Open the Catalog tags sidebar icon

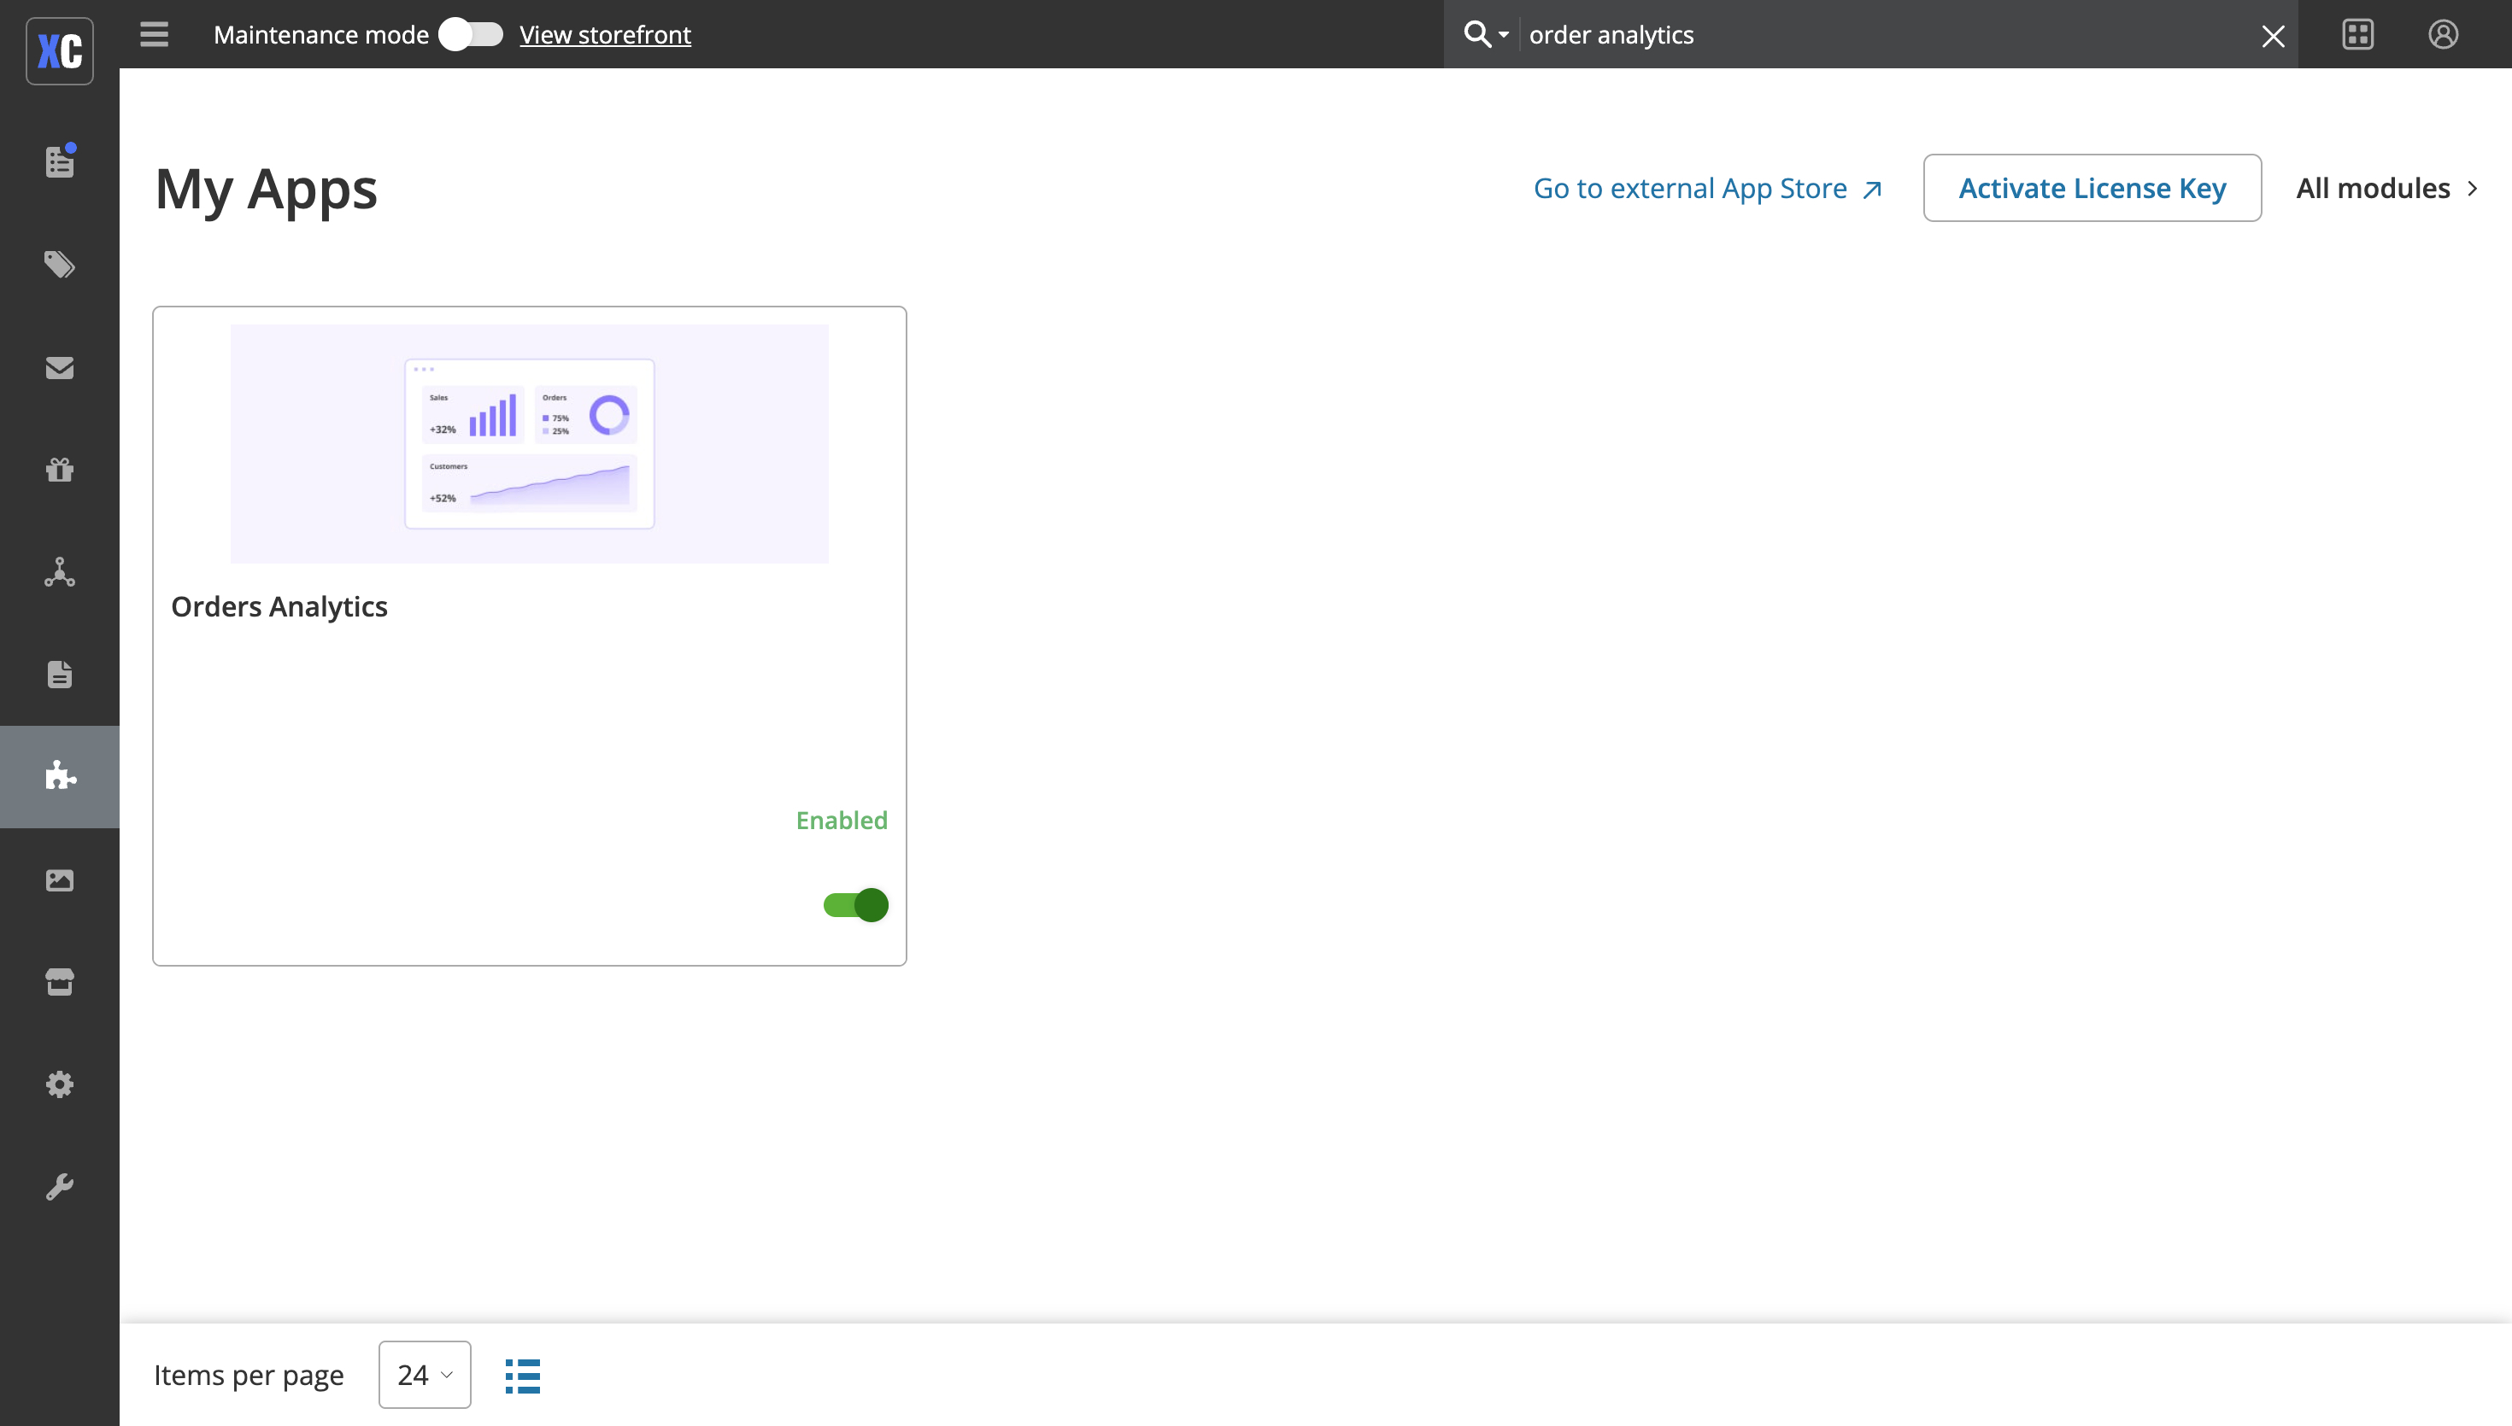(x=60, y=264)
